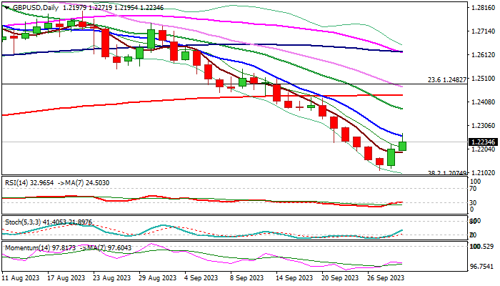Click the 1.26120 price scale value
This screenshot has height=286, width=500.
pyautogui.click(x=482, y=55)
